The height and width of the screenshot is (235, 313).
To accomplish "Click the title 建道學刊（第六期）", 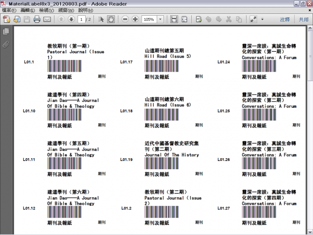I will pyautogui.click(x=68, y=192).
